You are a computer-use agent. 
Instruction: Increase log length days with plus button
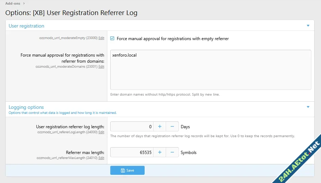tap(160, 126)
